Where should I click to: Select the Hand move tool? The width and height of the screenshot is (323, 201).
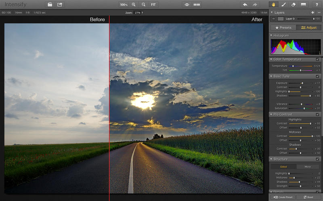point(274,4)
